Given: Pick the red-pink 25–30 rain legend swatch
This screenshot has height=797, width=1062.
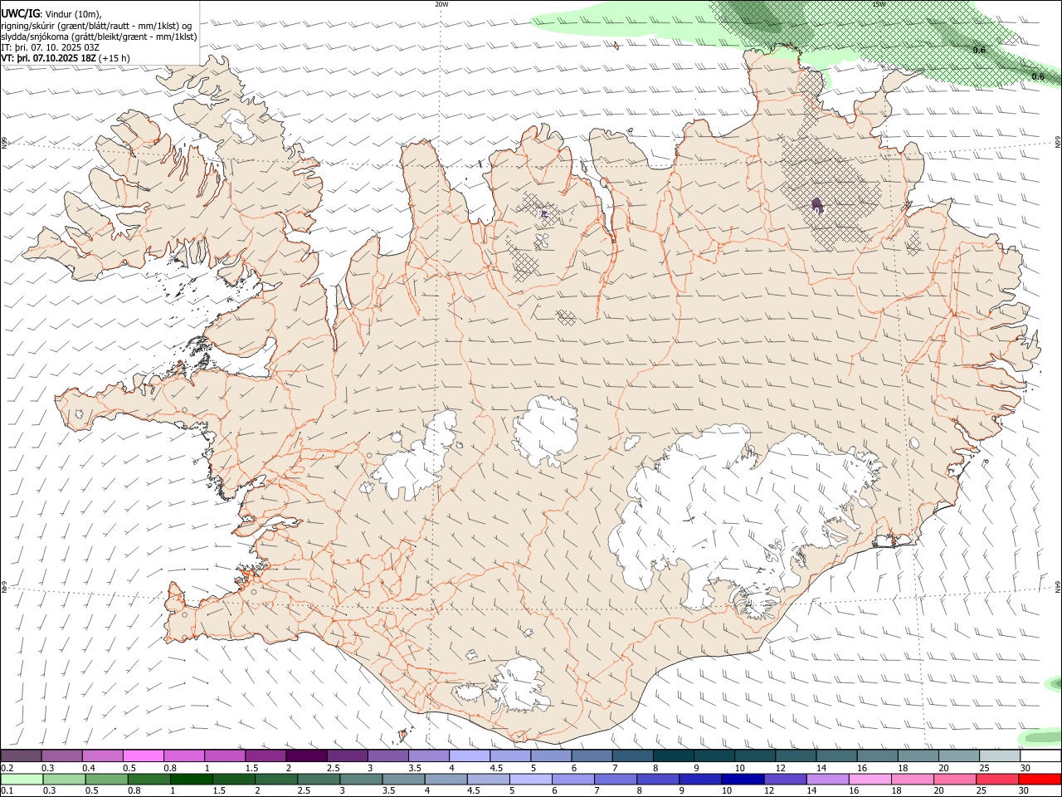Looking at the screenshot, I should tap(997, 779).
